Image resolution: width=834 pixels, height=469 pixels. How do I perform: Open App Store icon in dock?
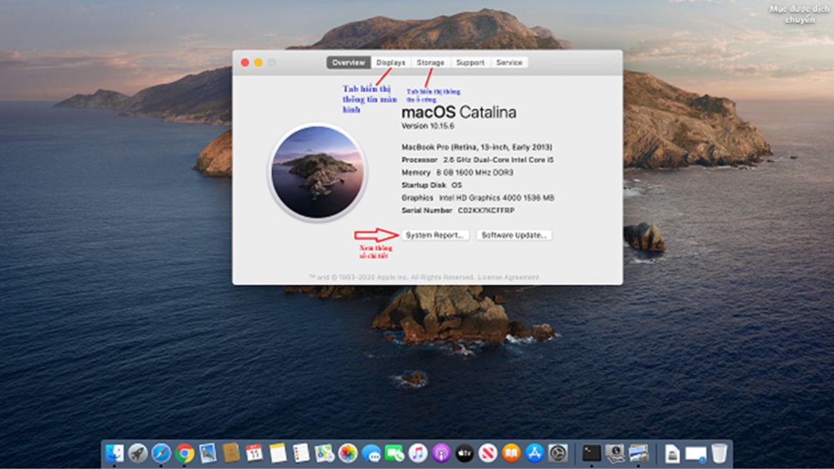[534, 454]
